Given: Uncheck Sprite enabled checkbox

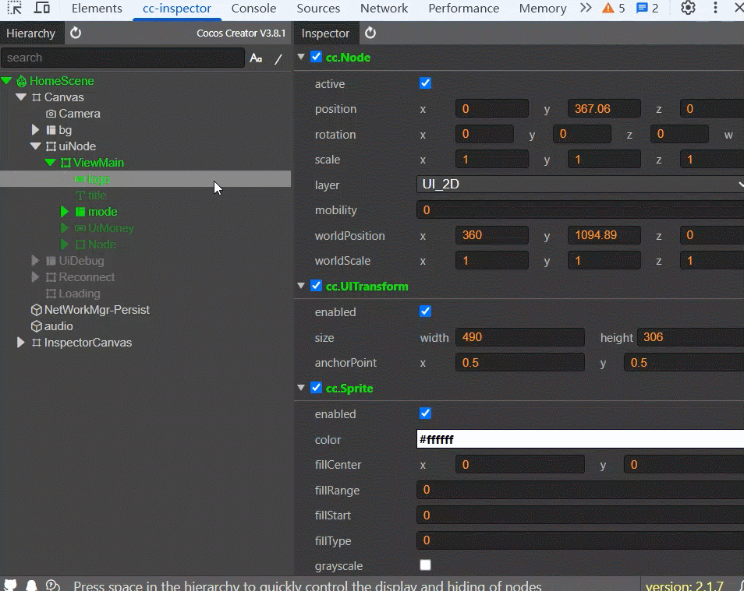Looking at the screenshot, I should click(425, 413).
